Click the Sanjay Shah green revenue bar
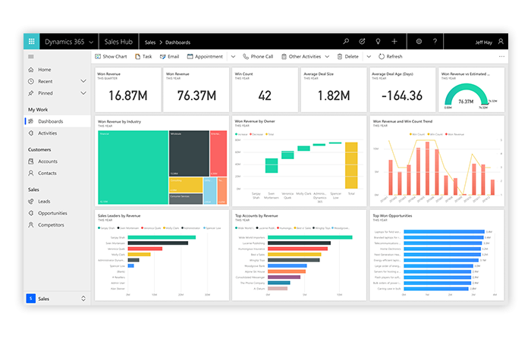 162,237
